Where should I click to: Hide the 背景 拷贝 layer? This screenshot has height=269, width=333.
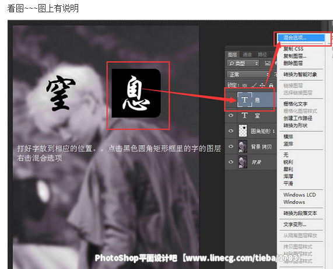231,146
